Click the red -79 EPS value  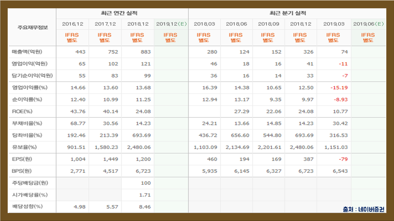pos(343,159)
